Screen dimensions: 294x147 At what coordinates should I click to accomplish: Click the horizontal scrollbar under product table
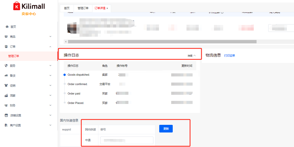(x=162, y=42)
